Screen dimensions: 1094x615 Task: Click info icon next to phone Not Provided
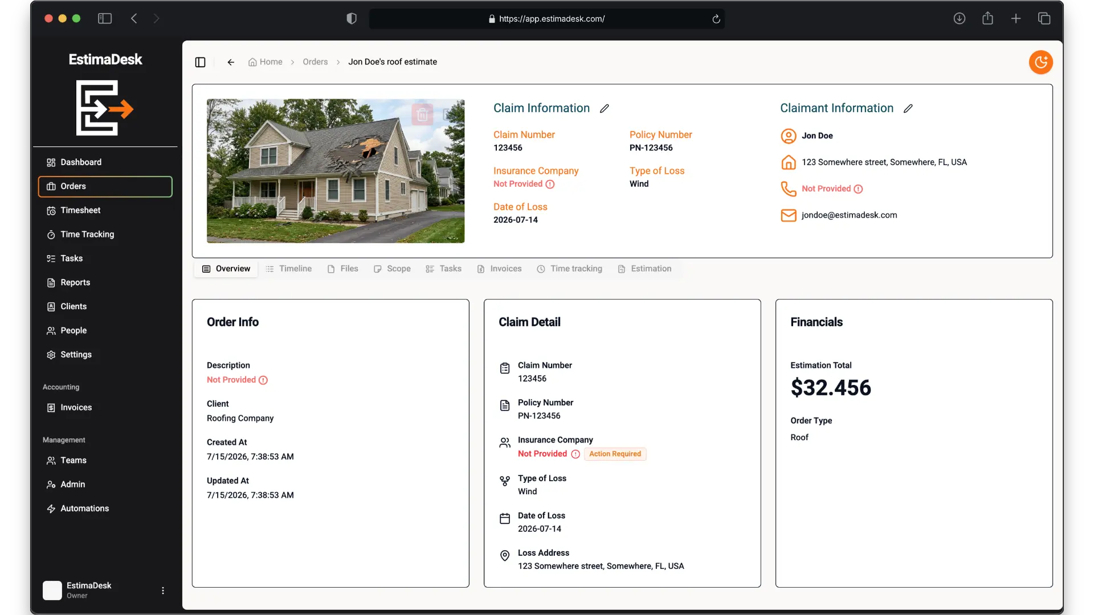(858, 189)
